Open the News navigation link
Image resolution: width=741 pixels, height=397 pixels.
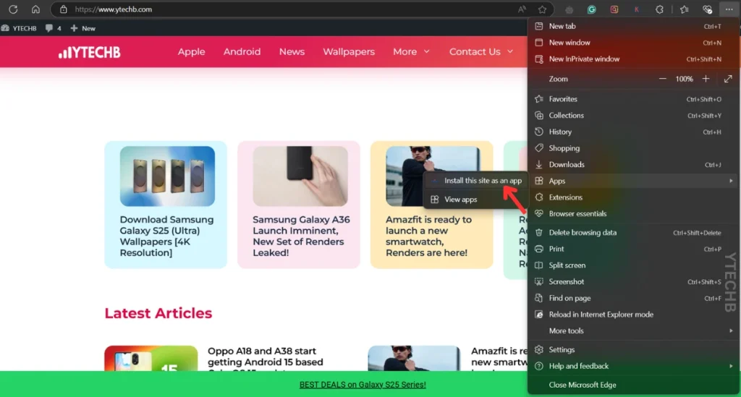[292, 51]
